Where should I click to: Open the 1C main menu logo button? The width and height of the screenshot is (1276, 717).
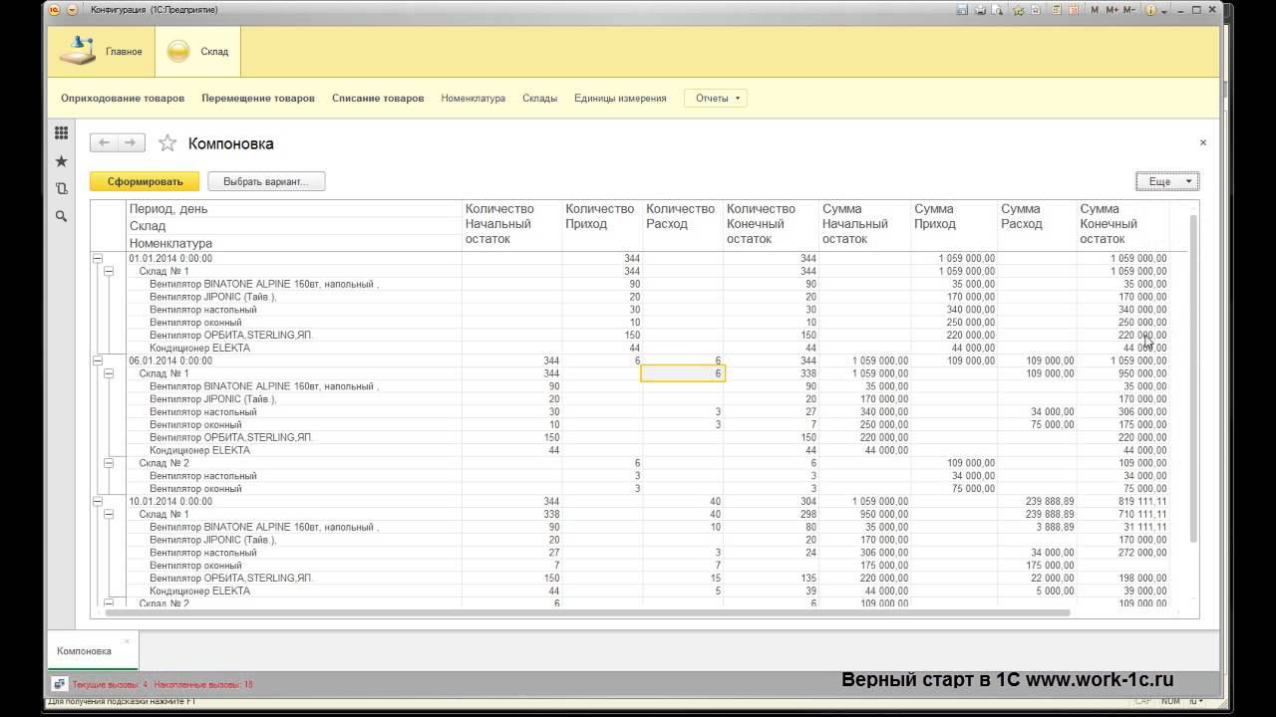(x=55, y=10)
